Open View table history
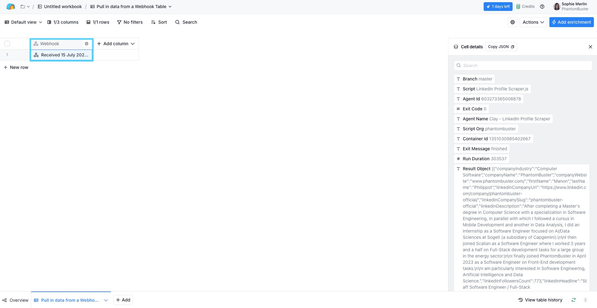The width and height of the screenshot is (597, 308). coord(540,300)
